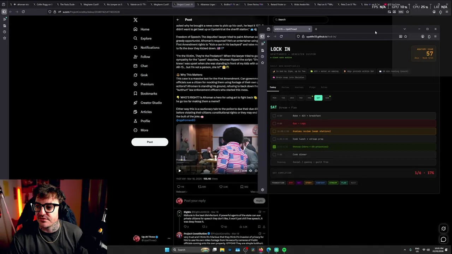Bookmark the Lock In page with the star
The image size is (452, 254).
pyautogui.click(x=405, y=36)
